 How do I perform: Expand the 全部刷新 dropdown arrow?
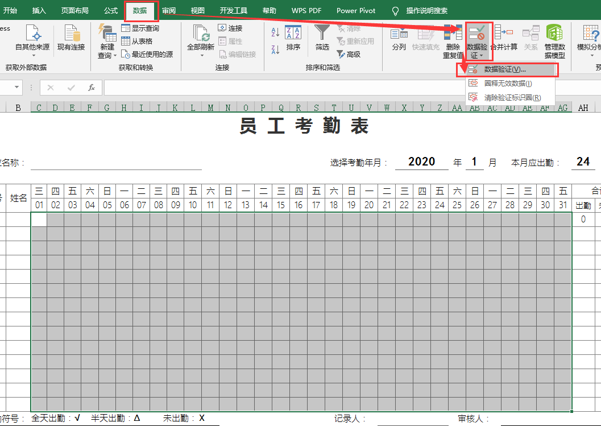[x=201, y=56]
